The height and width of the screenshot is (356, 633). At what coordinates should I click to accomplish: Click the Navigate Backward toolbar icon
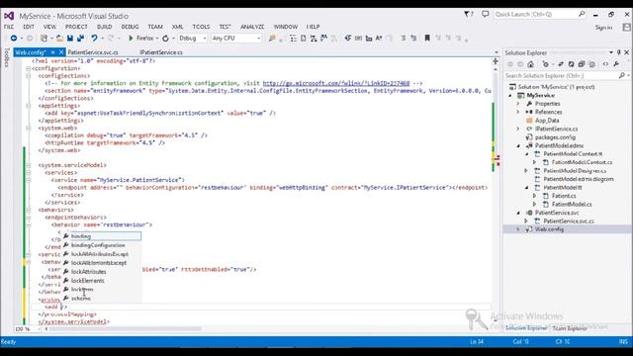click(14, 38)
